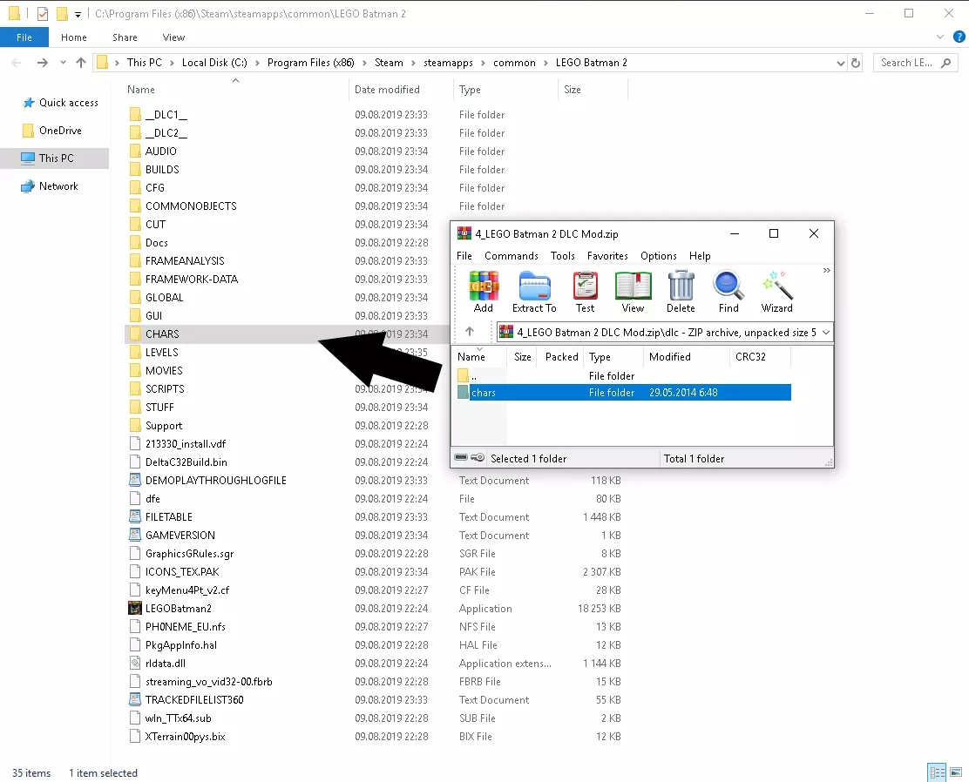Viewport: 969px width, 782px height.
Task: Open the address bar history dropdown
Action: pos(840,63)
